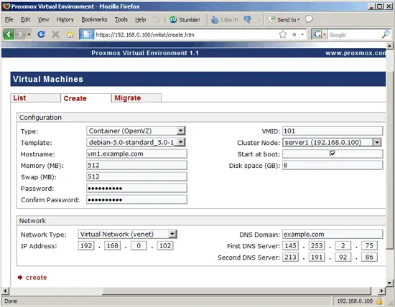
Task: Click the Send to toolbar button
Action: pyautogui.click(x=284, y=19)
